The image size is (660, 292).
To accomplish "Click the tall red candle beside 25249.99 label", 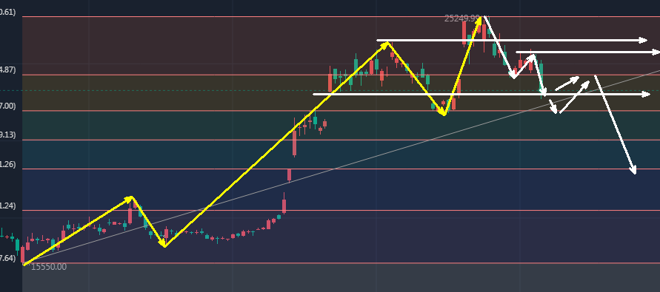I will click(x=464, y=33).
